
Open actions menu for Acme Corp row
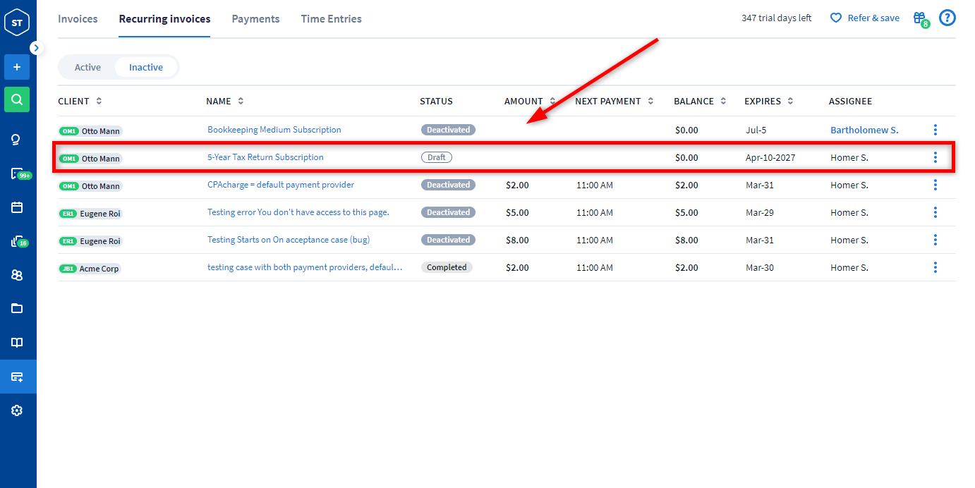tap(935, 267)
